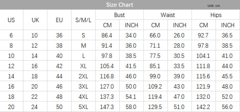Select the US column header
240x112 pixels.
[11, 20]
